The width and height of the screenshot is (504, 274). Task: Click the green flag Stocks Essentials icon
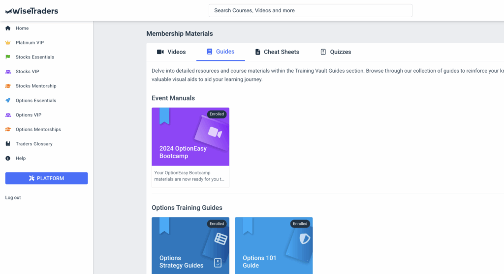click(8, 57)
